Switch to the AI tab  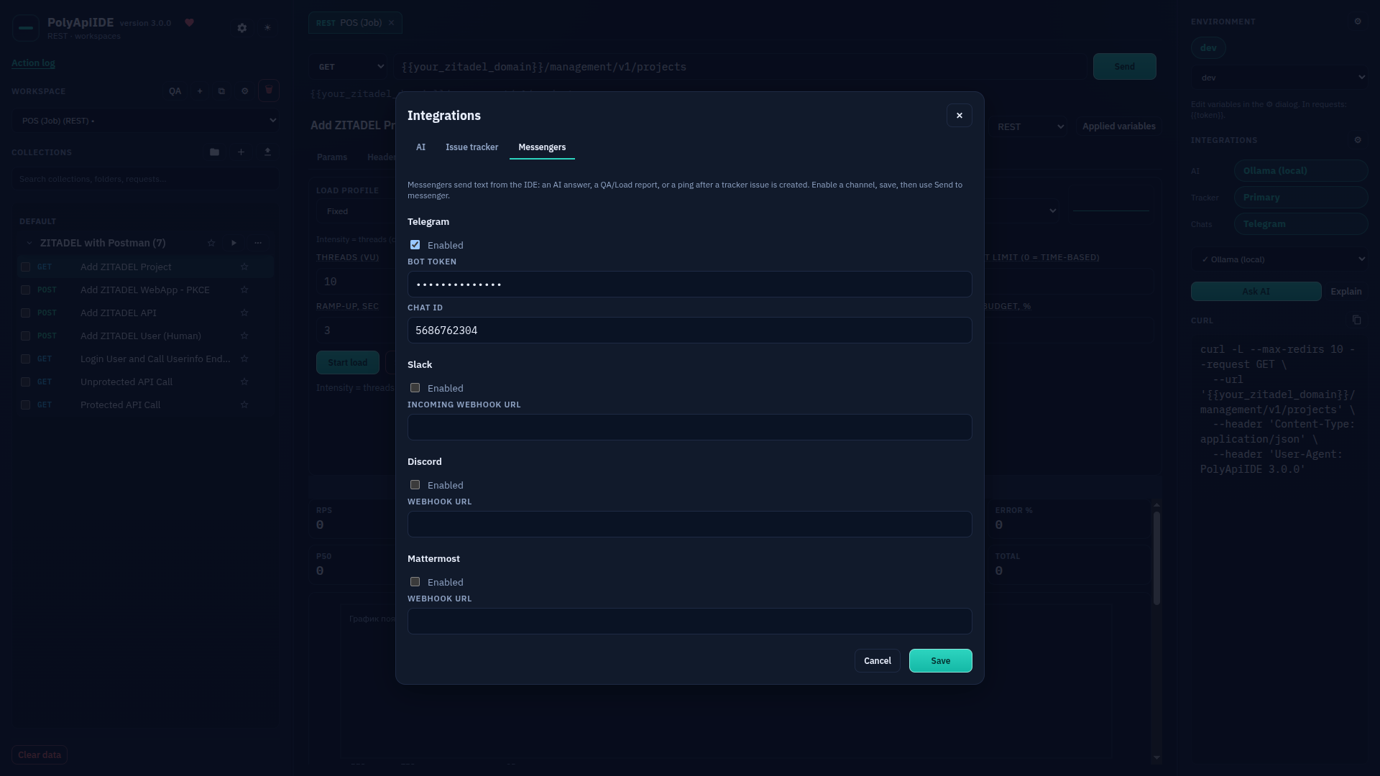(420, 147)
